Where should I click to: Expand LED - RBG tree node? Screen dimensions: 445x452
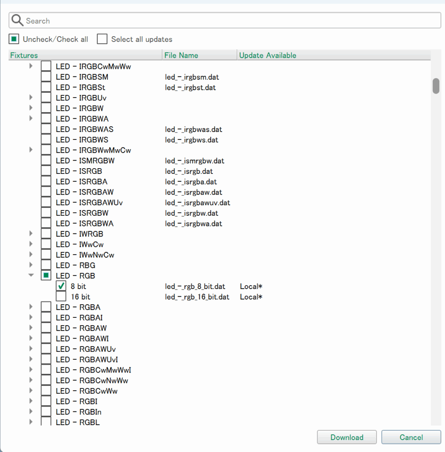(x=31, y=265)
